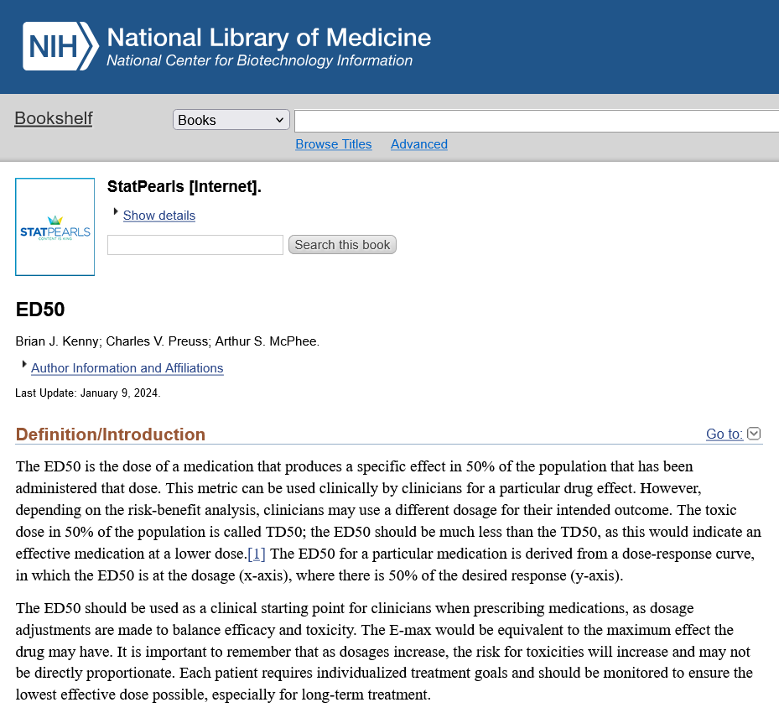Screen dimensions: 779x718
Task: Click the Last Update: January 9, 2024 text
Action: (x=88, y=393)
